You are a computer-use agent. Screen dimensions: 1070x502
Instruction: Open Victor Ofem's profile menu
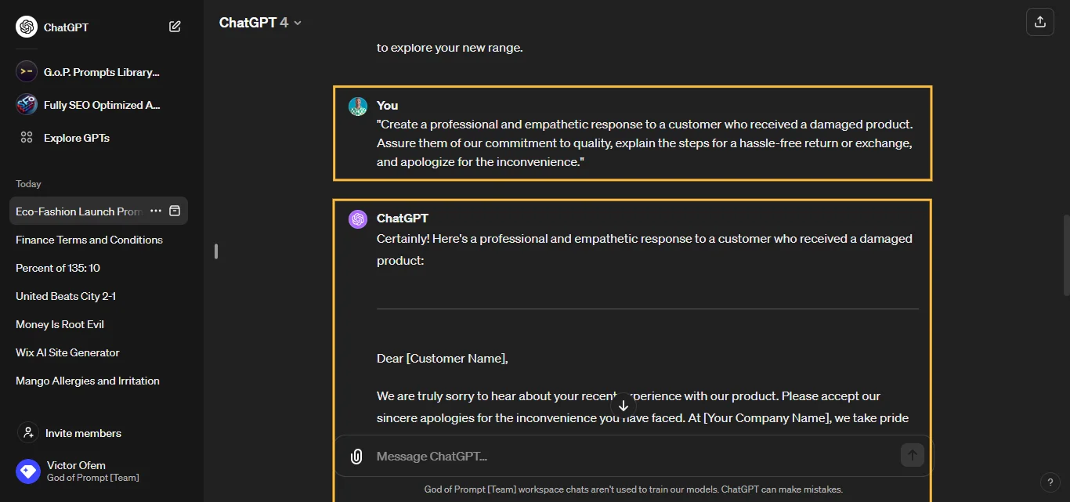tap(77, 471)
